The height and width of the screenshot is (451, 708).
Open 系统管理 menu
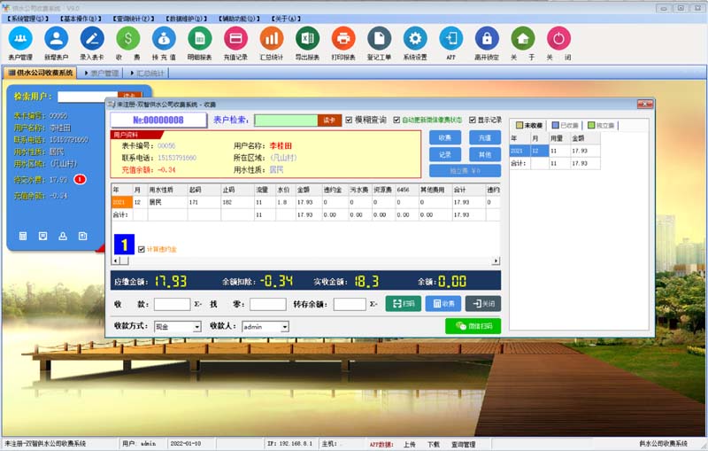27,19
